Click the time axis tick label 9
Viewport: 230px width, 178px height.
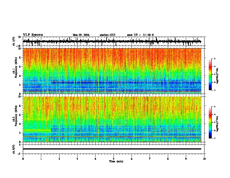click(x=186, y=159)
